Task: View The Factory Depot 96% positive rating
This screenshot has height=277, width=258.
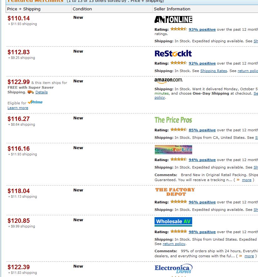Action: tap(202, 202)
